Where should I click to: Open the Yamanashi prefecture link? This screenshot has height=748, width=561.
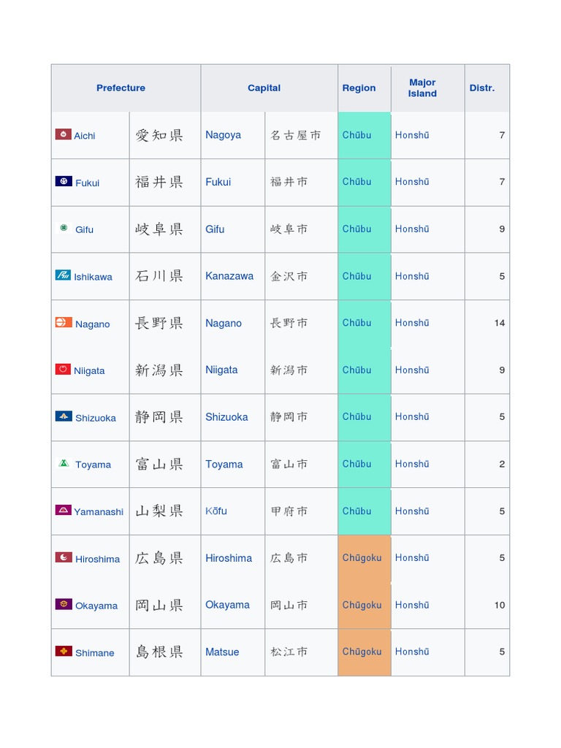point(99,512)
